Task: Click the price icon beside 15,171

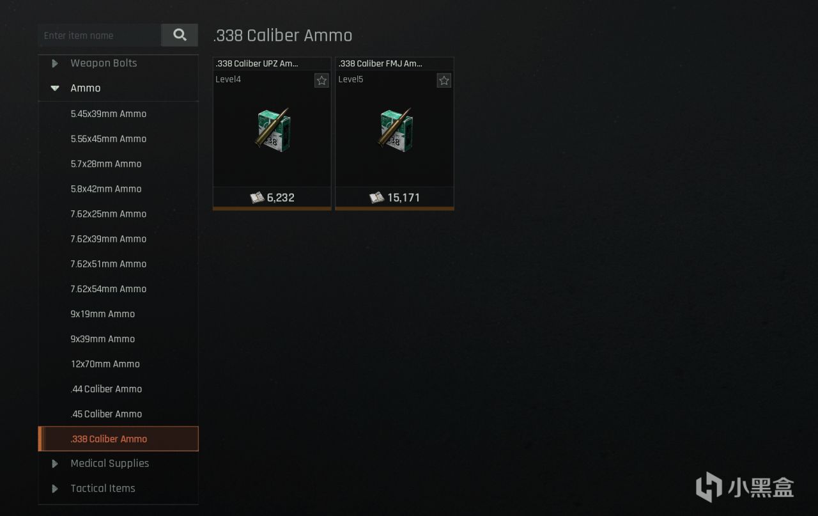Action: pos(377,198)
